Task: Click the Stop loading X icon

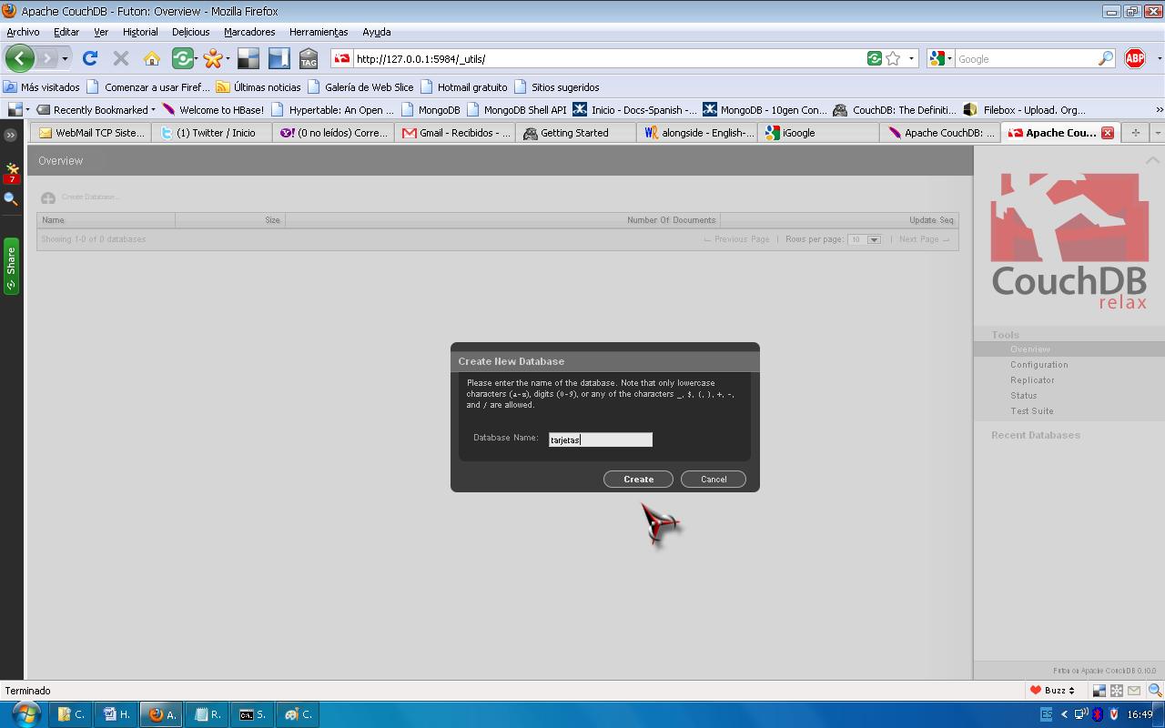Action: tap(120, 58)
